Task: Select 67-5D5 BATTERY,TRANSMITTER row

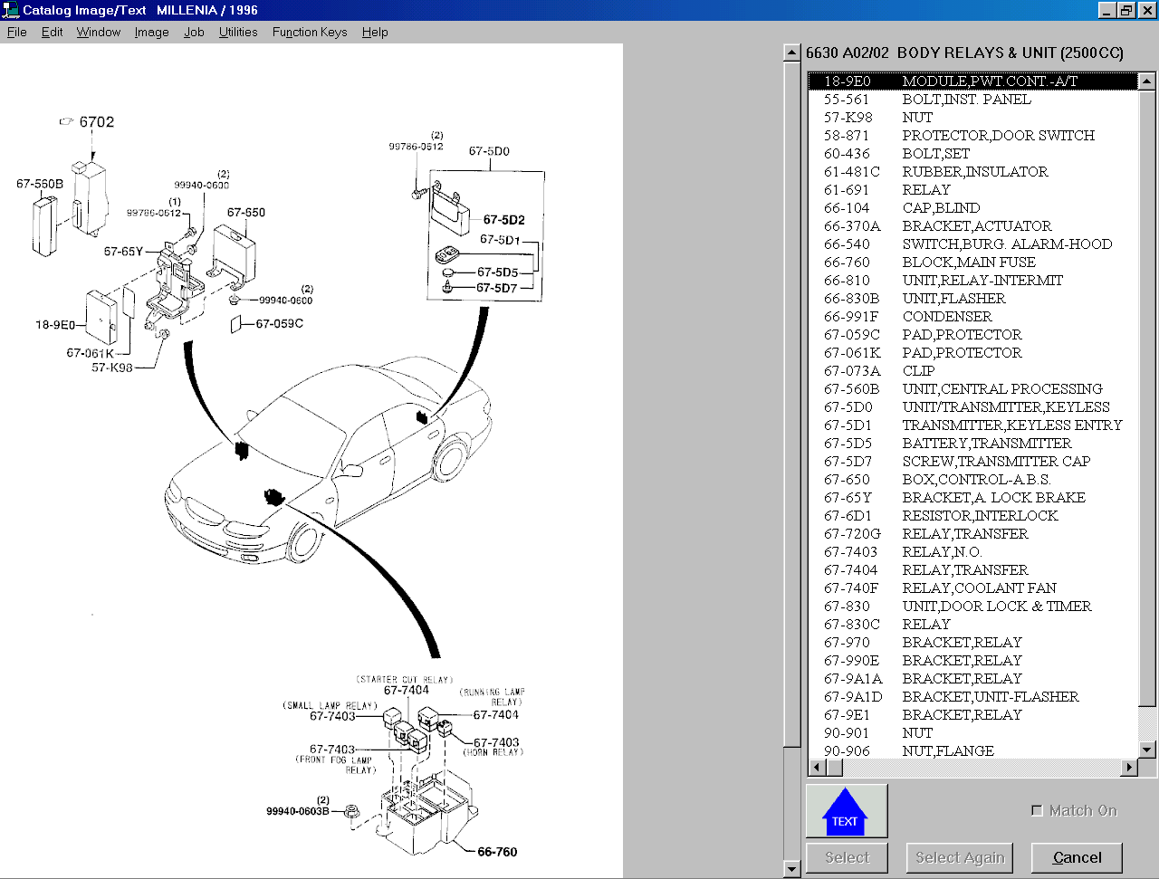Action: [x=972, y=443]
